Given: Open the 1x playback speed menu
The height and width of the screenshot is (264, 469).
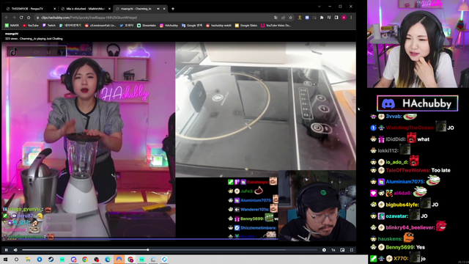Looking at the screenshot, I should click(x=333, y=250).
